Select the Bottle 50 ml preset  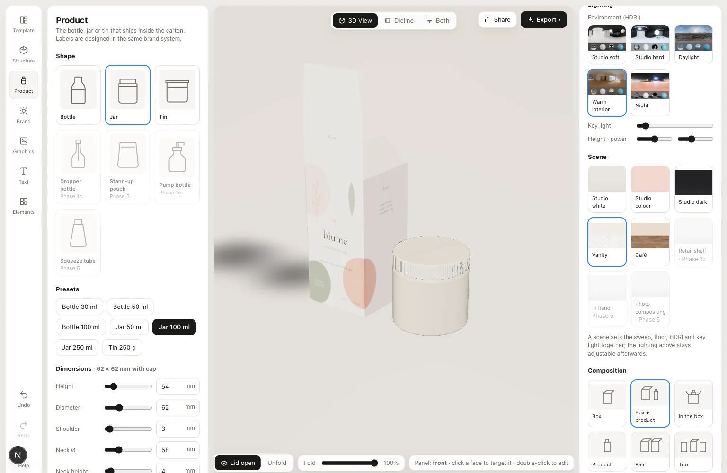click(130, 307)
